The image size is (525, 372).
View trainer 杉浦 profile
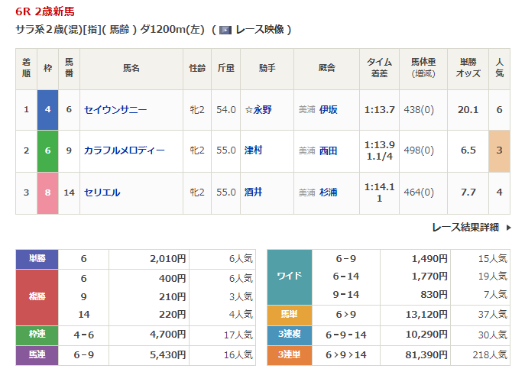tap(328, 192)
